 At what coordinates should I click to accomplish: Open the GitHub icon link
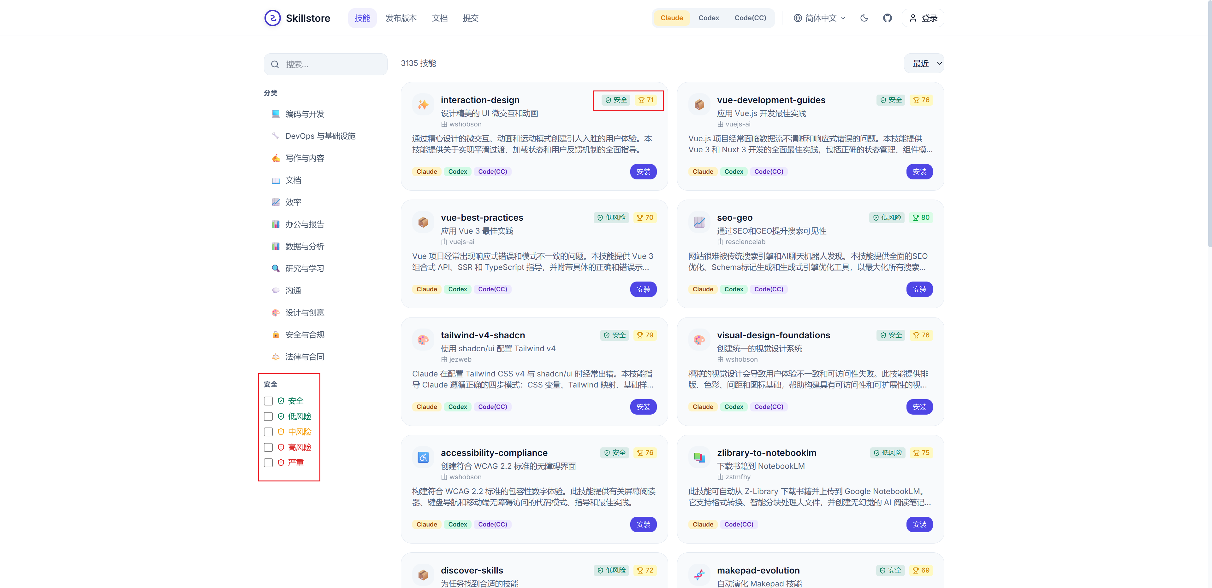pyautogui.click(x=887, y=18)
